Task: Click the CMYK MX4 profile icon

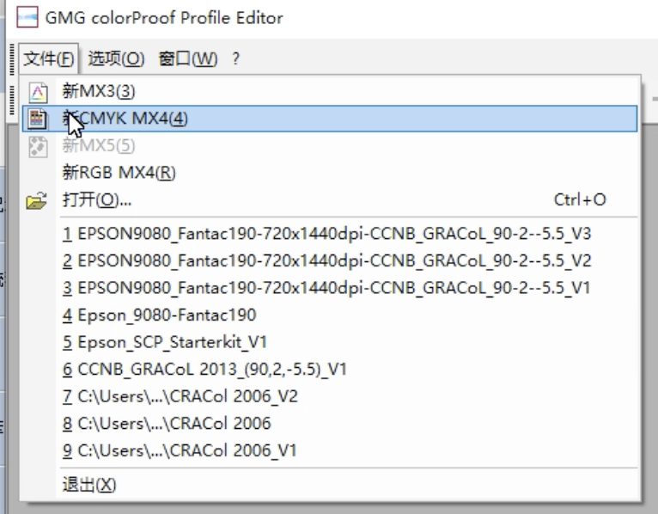Action: [37, 119]
